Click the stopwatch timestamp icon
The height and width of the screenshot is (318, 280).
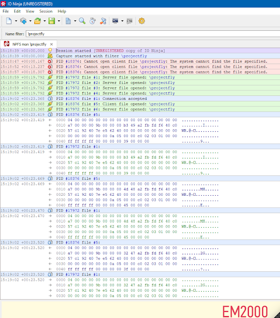point(93,21)
